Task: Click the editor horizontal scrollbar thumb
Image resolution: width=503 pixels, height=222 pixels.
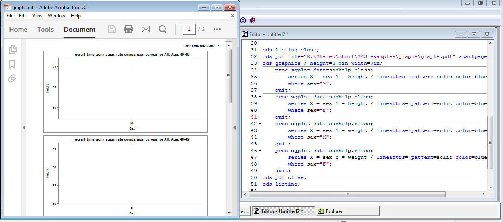Action: tap(347, 194)
